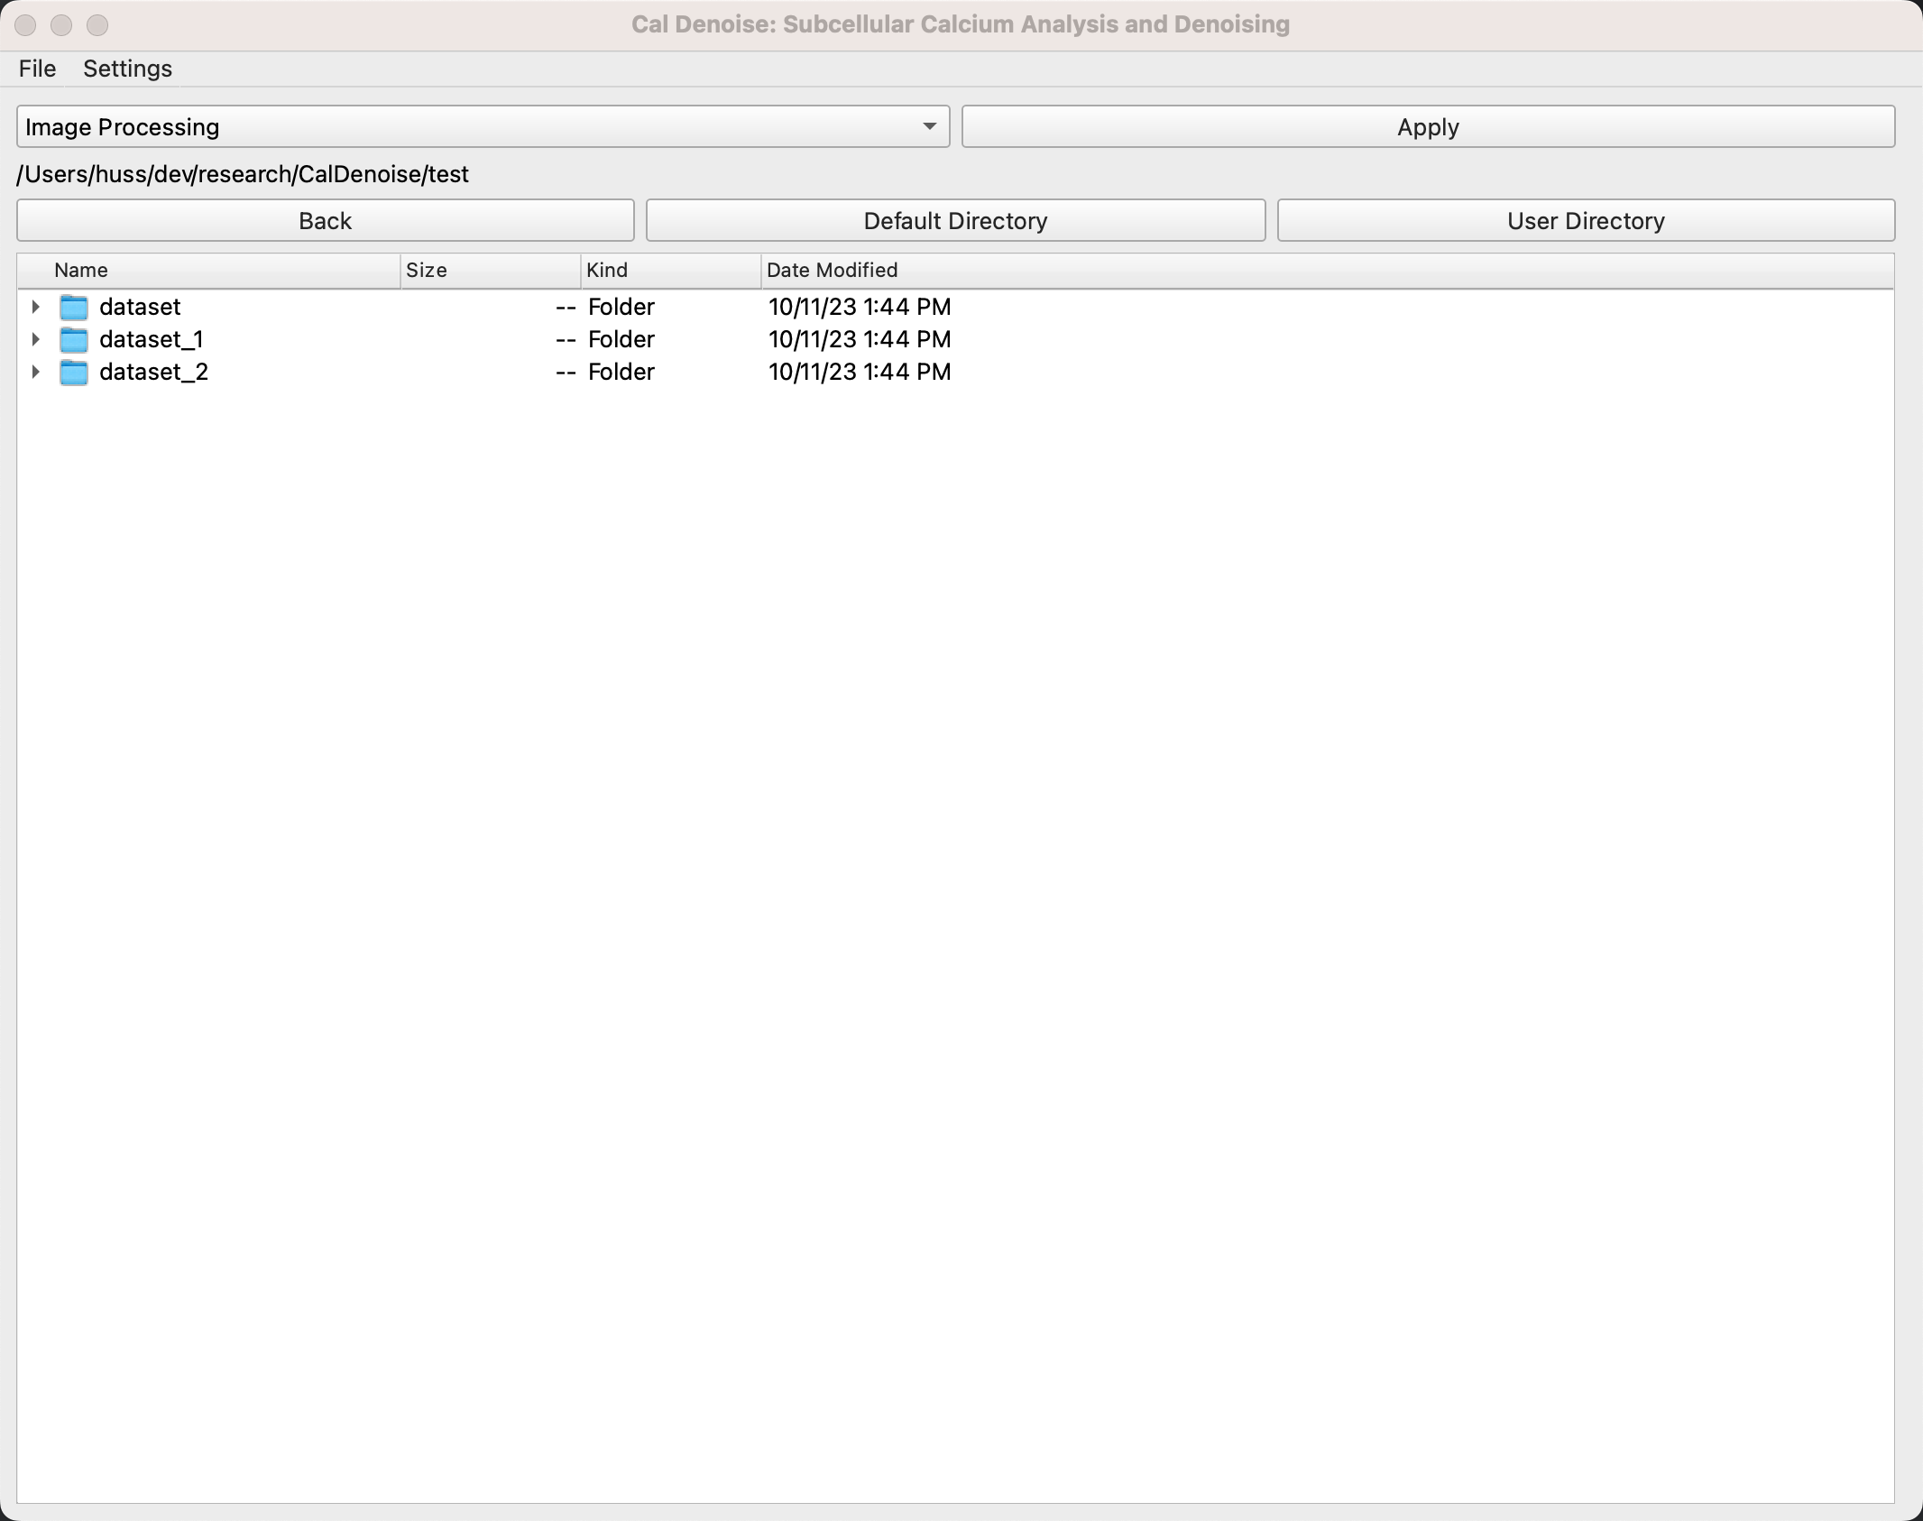The width and height of the screenshot is (1923, 1521).
Task: Select dataset row's date modified cell
Action: pyautogui.click(x=859, y=308)
